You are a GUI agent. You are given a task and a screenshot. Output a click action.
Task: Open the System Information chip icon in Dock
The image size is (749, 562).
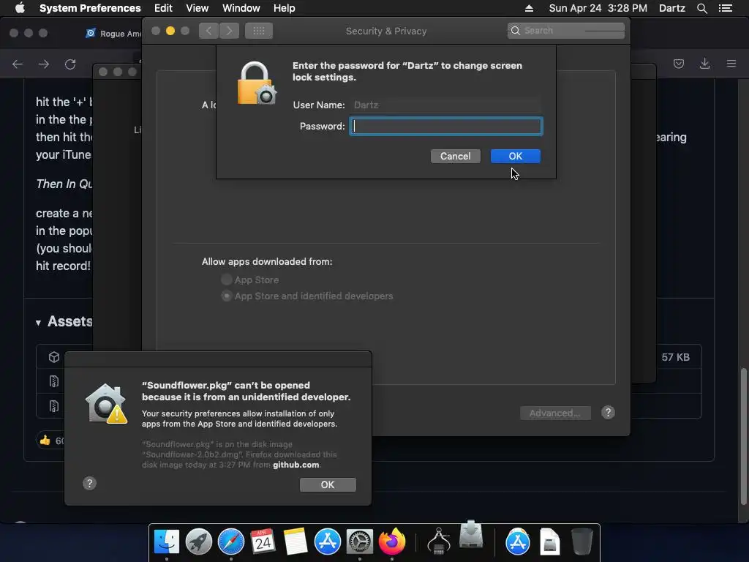[x=439, y=542]
